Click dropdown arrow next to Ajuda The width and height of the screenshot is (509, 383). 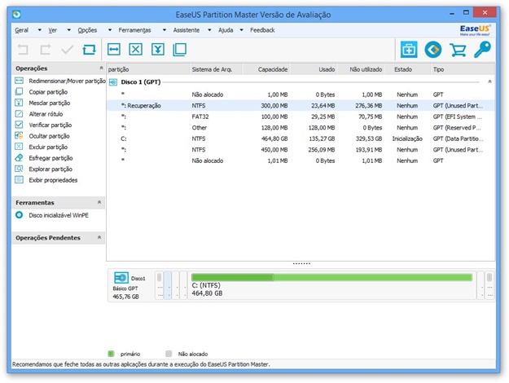242,30
